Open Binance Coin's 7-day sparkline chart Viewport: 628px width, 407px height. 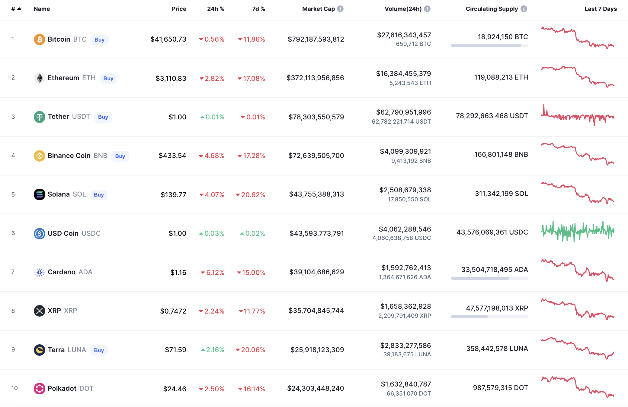click(x=577, y=154)
